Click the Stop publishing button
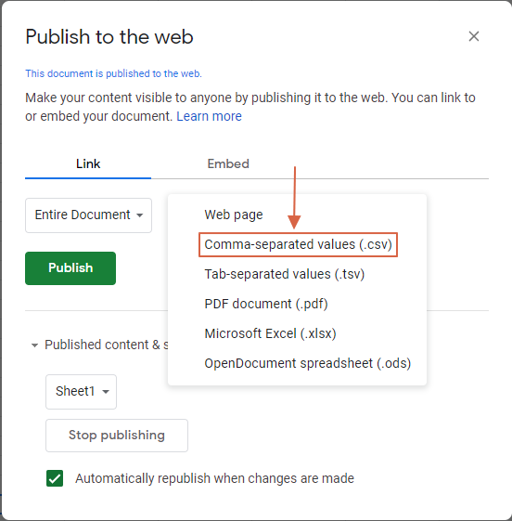 pos(117,436)
